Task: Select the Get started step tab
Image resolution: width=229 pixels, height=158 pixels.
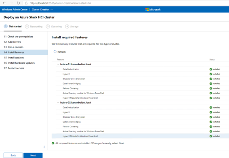Action: coord(13,26)
